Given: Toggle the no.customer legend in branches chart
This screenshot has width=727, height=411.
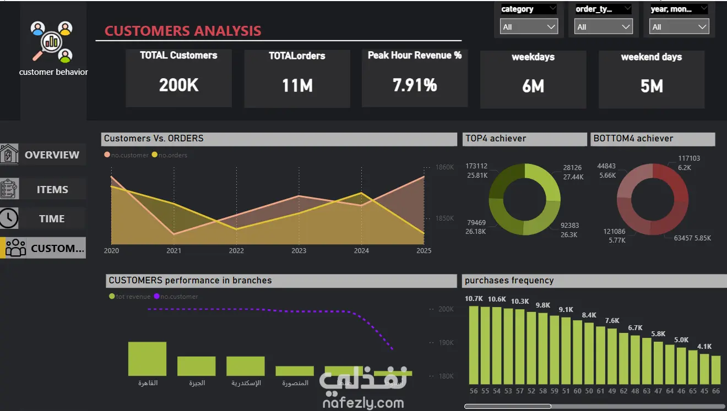Looking at the screenshot, I should click(176, 297).
